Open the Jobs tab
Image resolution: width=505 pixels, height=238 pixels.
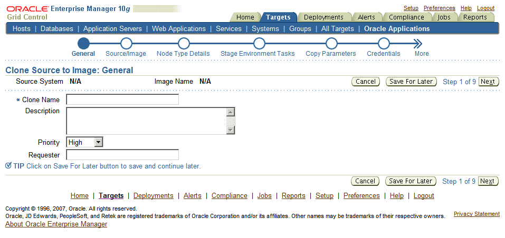point(444,17)
